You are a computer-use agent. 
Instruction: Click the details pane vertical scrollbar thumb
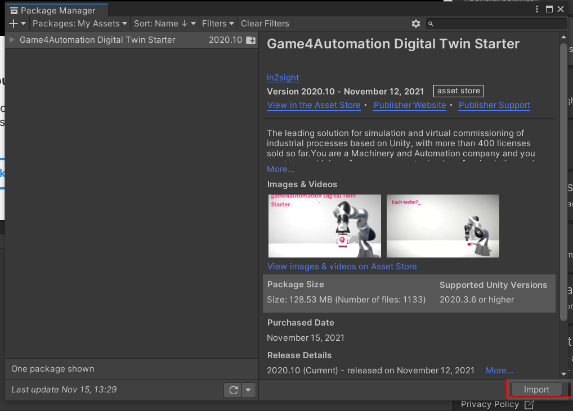tap(563, 182)
